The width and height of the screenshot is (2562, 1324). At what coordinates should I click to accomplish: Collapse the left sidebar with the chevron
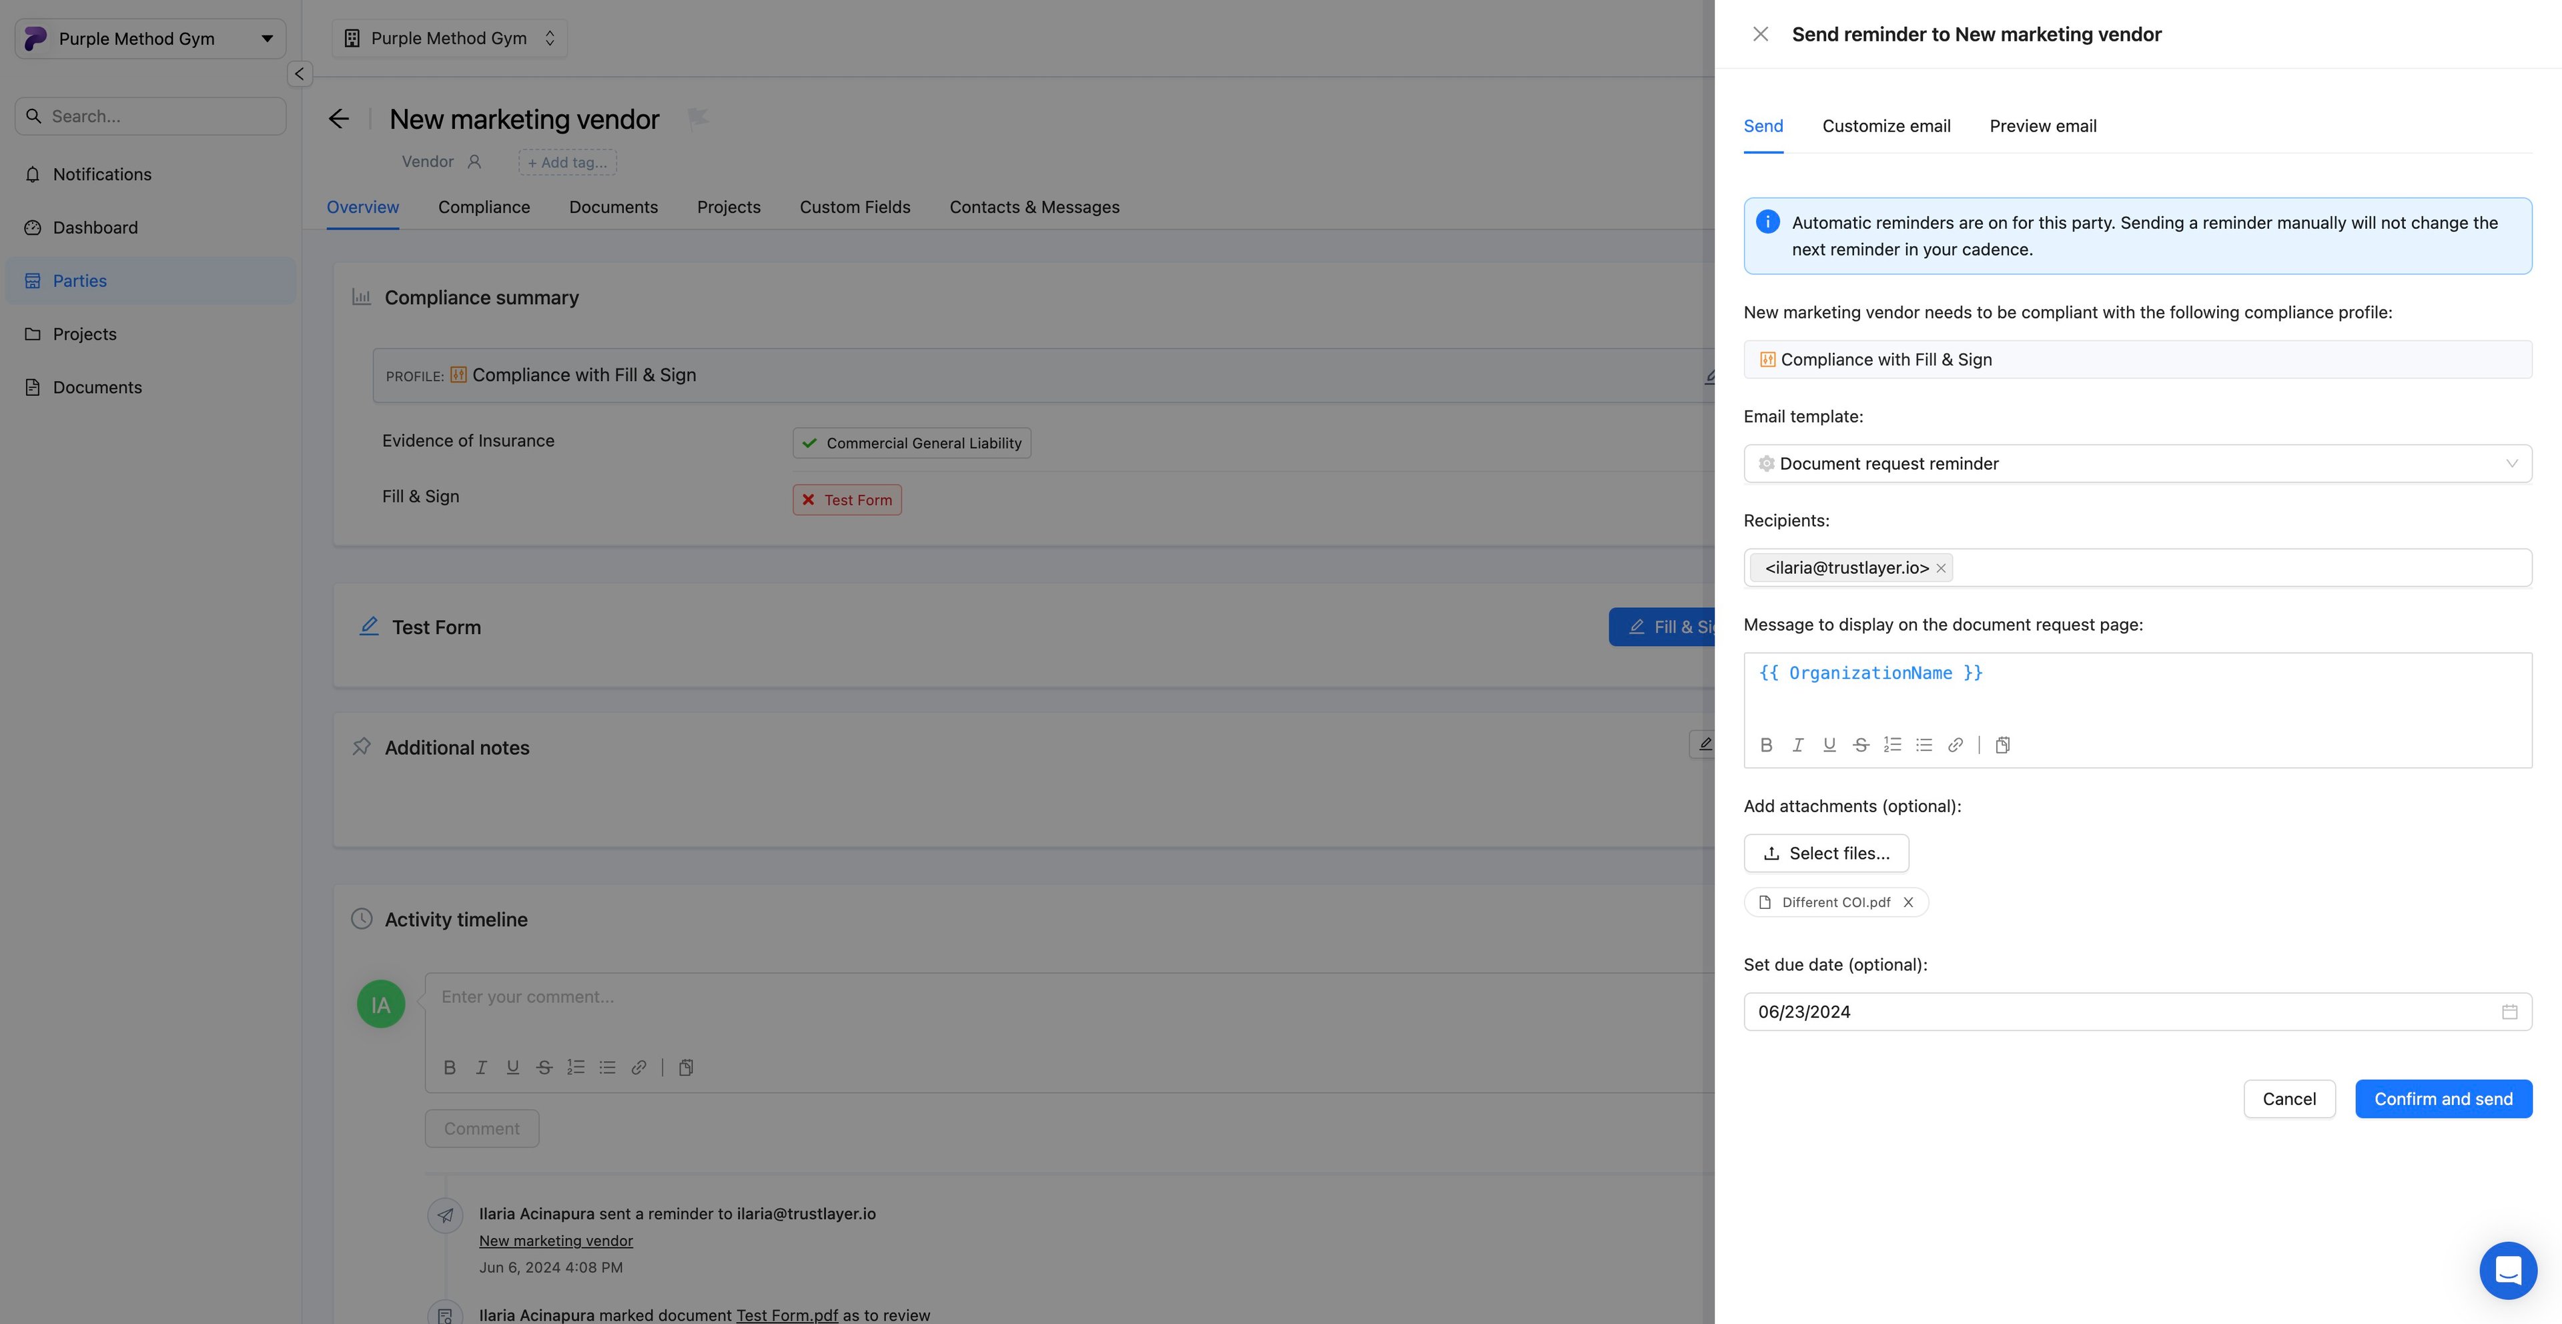[300, 73]
